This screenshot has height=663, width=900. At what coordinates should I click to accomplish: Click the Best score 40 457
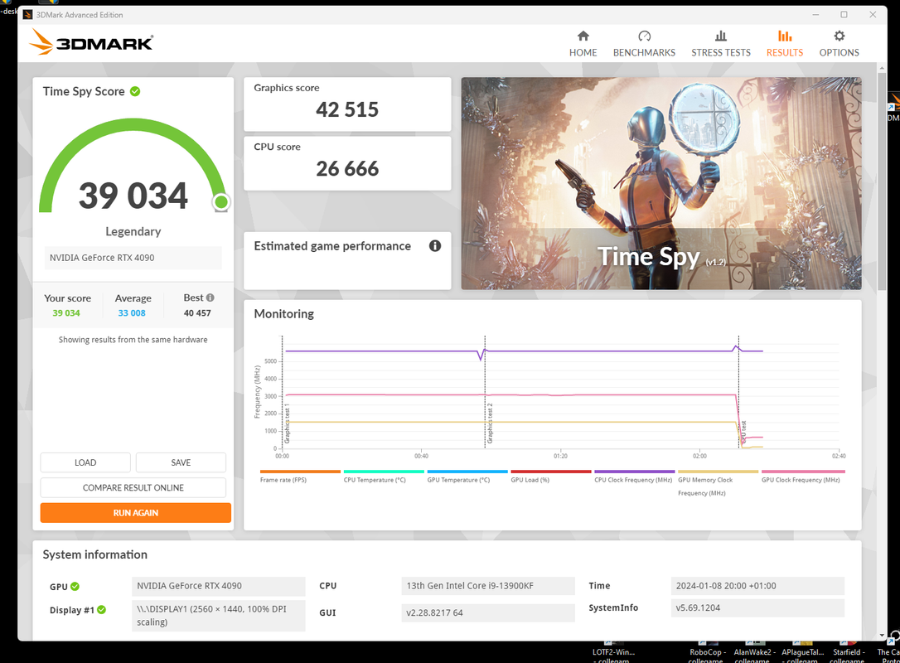(197, 312)
